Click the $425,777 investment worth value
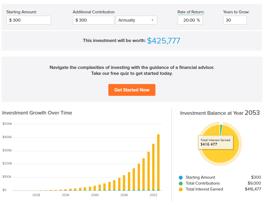267x205 pixels. click(x=163, y=41)
